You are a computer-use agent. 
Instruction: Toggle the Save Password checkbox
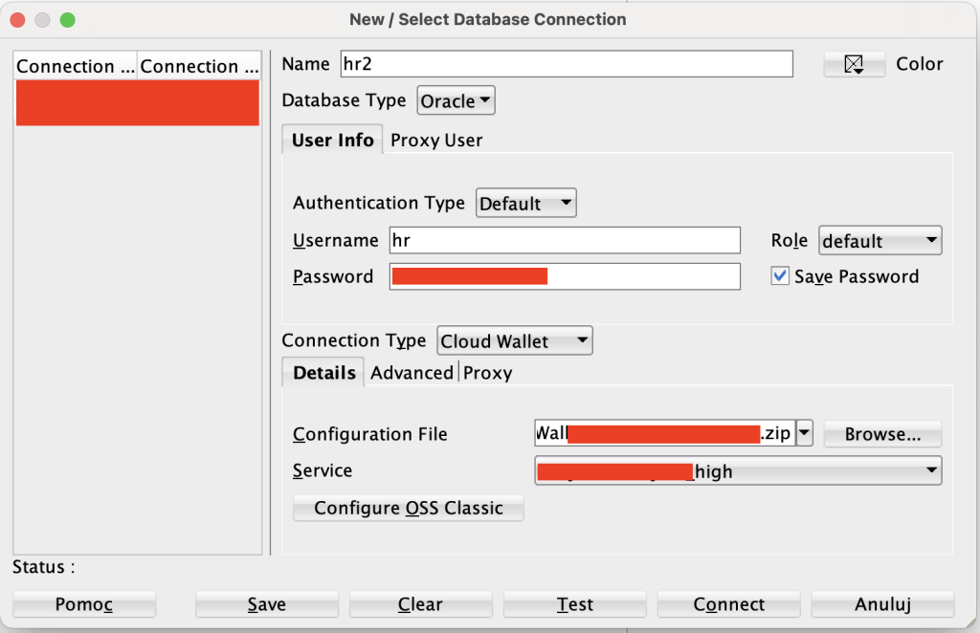pyautogui.click(x=780, y=276)
